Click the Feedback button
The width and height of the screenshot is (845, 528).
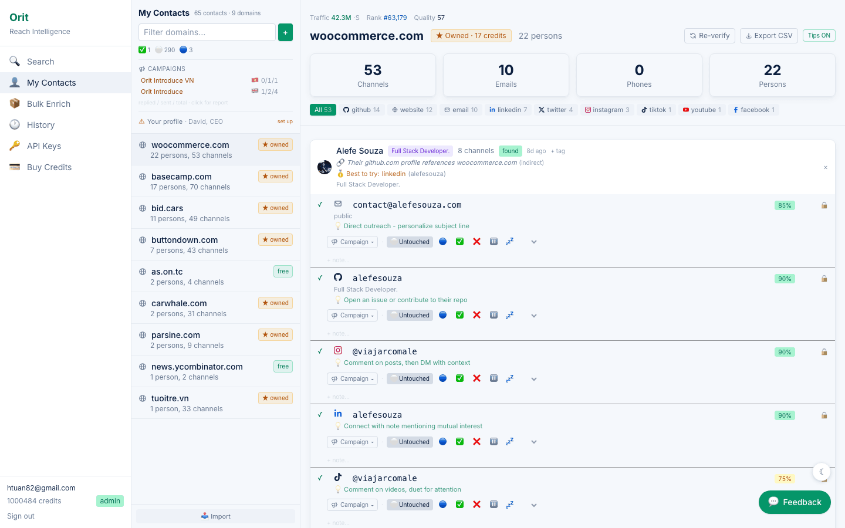(795, 502)
